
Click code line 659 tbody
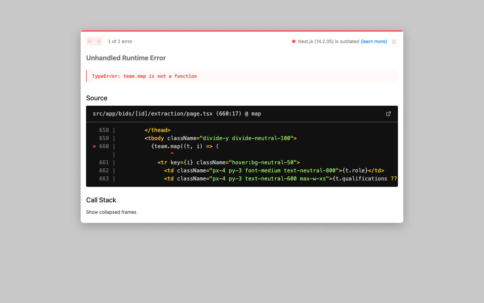[220, 138]
